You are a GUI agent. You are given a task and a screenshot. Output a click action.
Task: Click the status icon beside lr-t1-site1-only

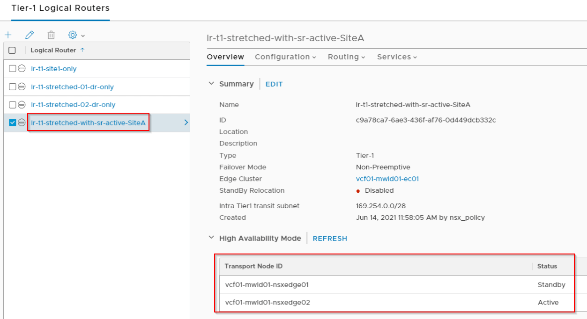click(22, 69)
